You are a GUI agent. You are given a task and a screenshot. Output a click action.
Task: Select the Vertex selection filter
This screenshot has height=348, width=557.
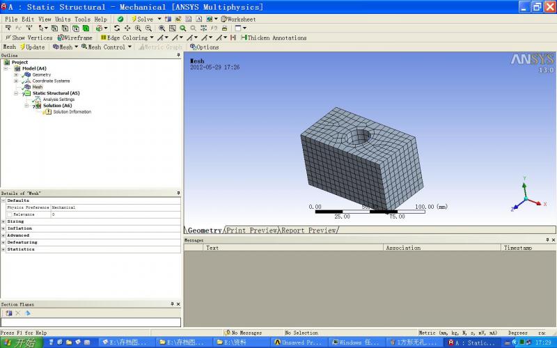tap(55, 28)
